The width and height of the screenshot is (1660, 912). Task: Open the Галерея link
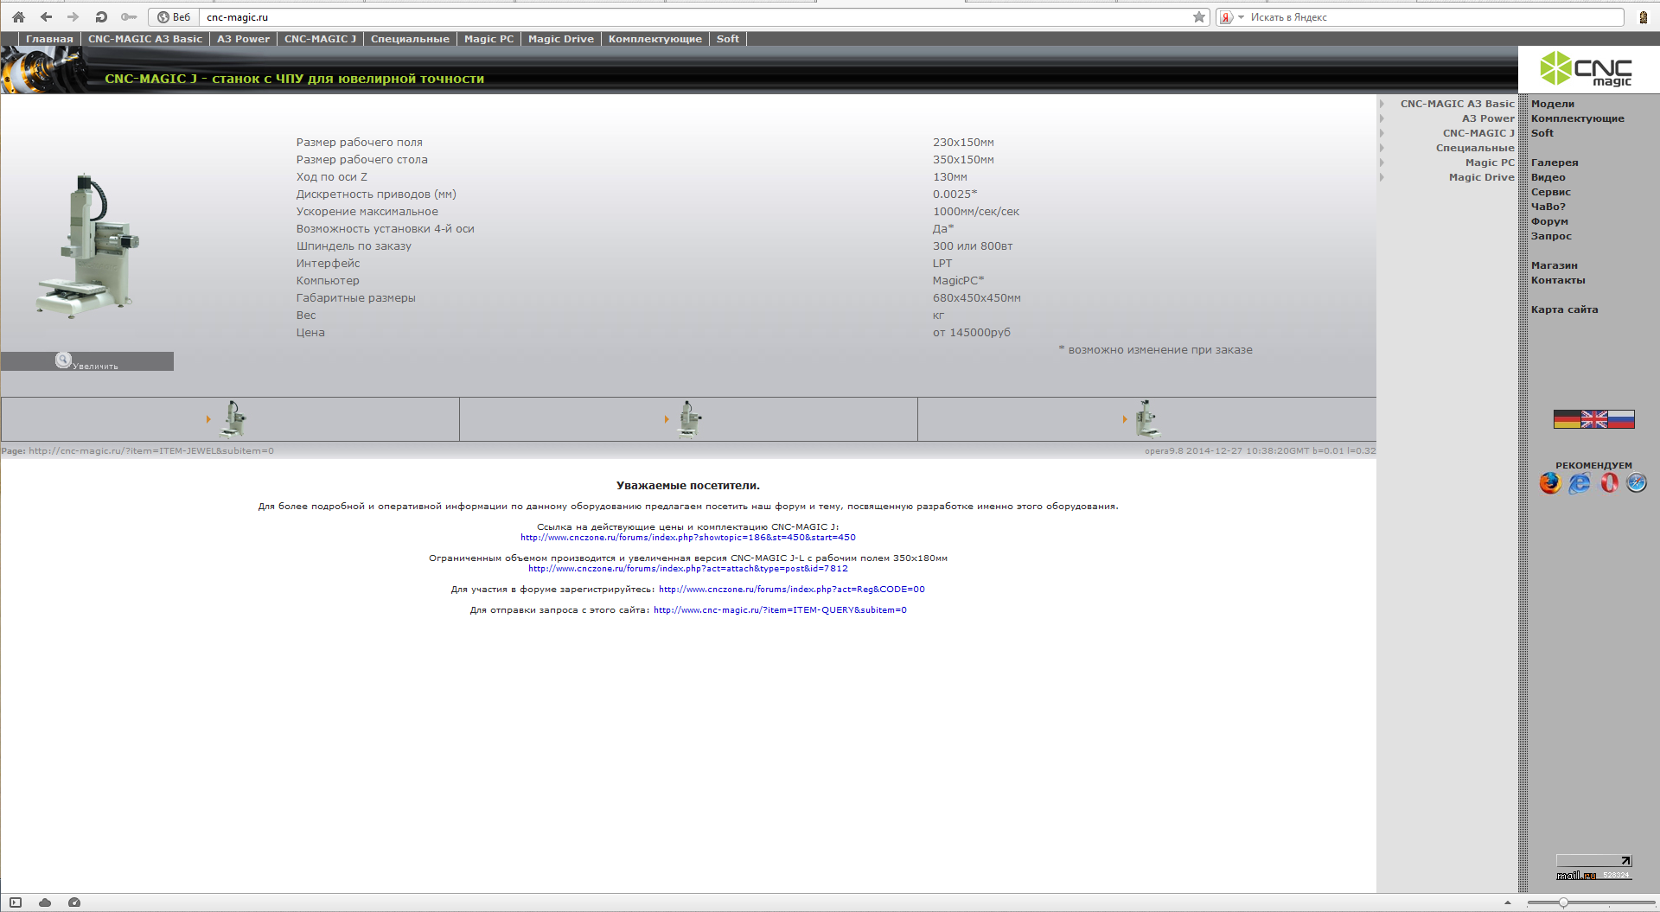point(1555,163)
